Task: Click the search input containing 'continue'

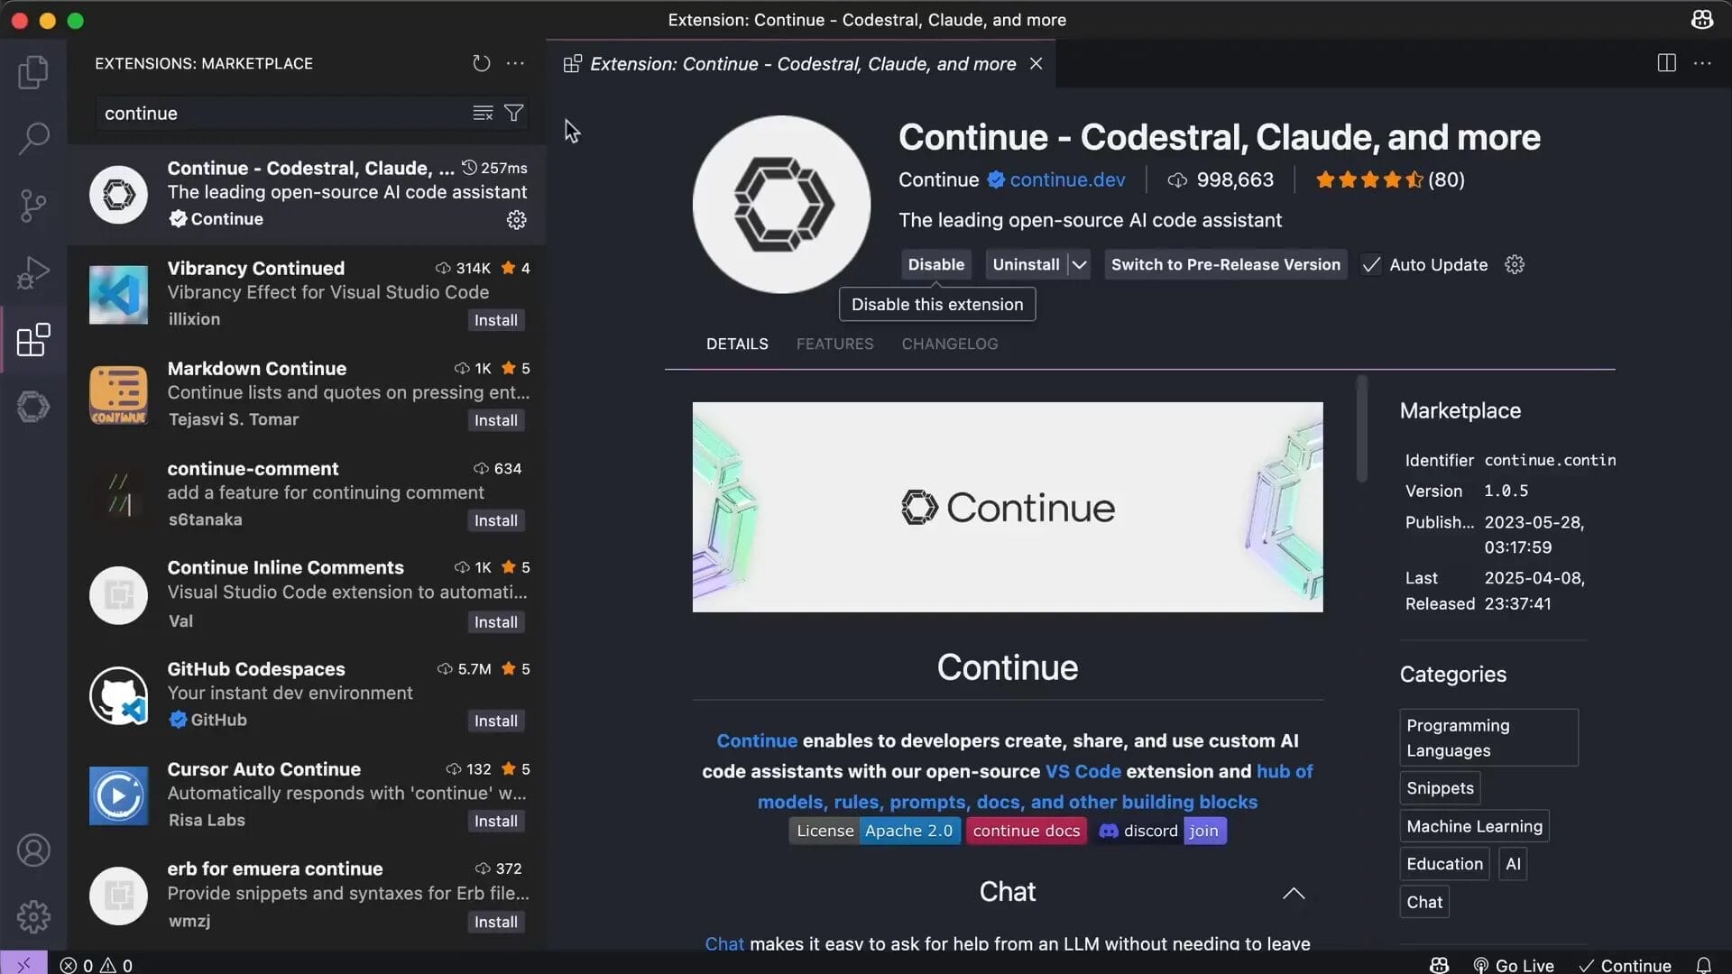Action: point(271,113)
